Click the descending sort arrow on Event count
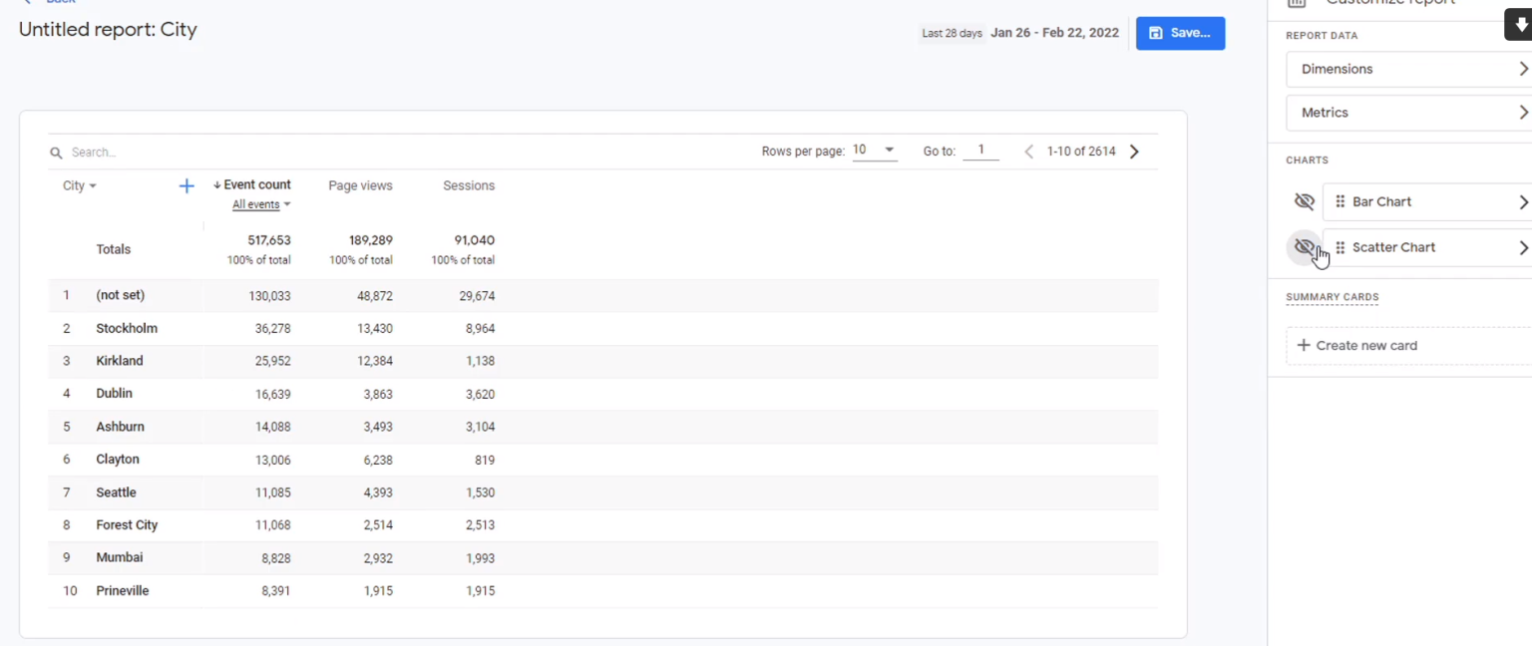 [216, 184]
